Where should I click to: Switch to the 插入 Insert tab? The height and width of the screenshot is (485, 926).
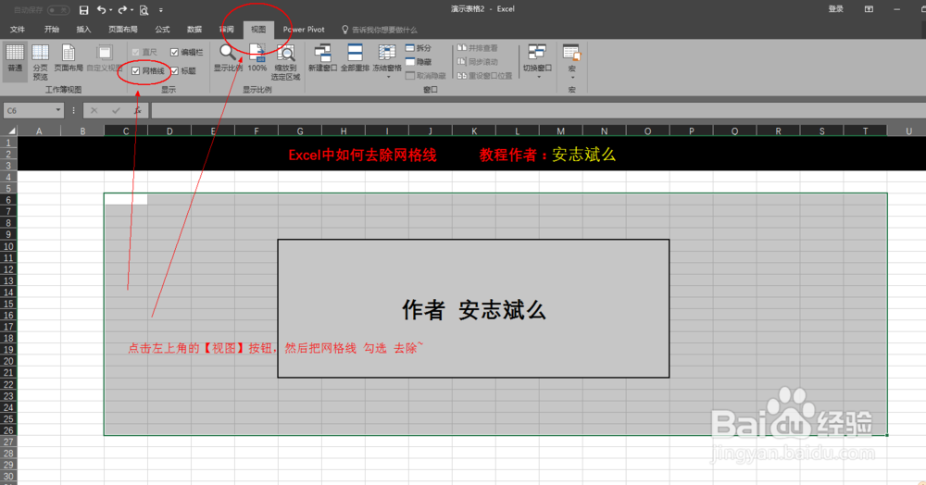(84, 29)
